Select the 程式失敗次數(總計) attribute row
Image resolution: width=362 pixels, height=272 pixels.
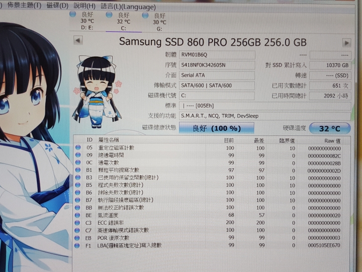(209, 185)
